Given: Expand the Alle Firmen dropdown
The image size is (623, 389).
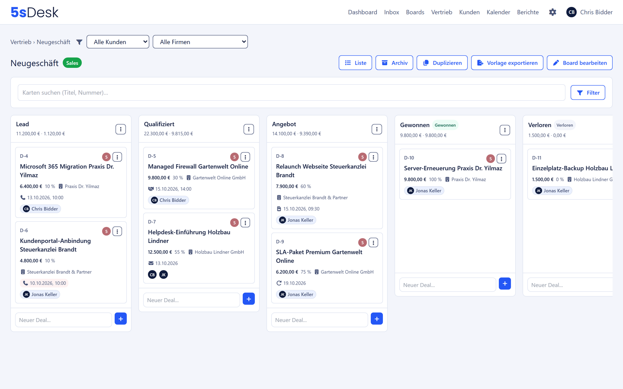Looking at the screenshot, I should tap(200, 42).
